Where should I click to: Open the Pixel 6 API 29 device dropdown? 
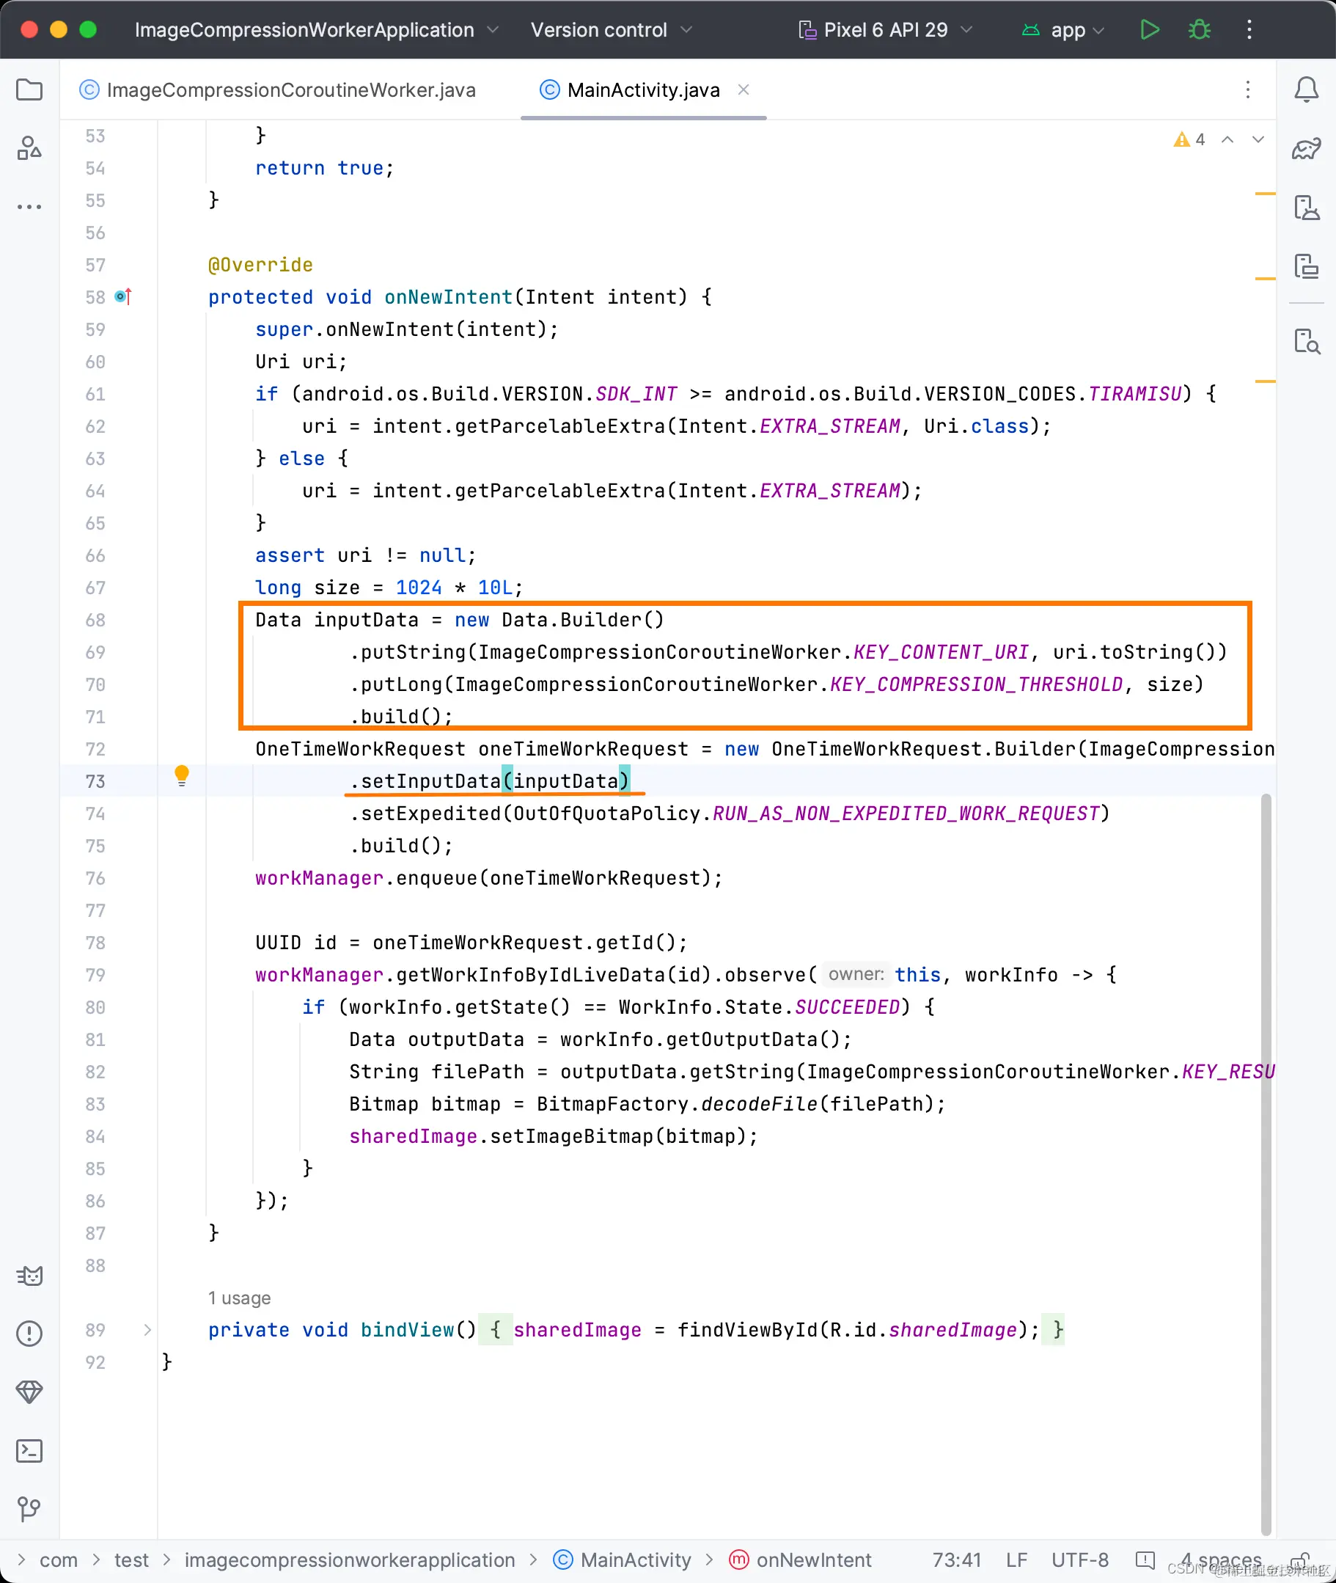click(x=884, y=29)
